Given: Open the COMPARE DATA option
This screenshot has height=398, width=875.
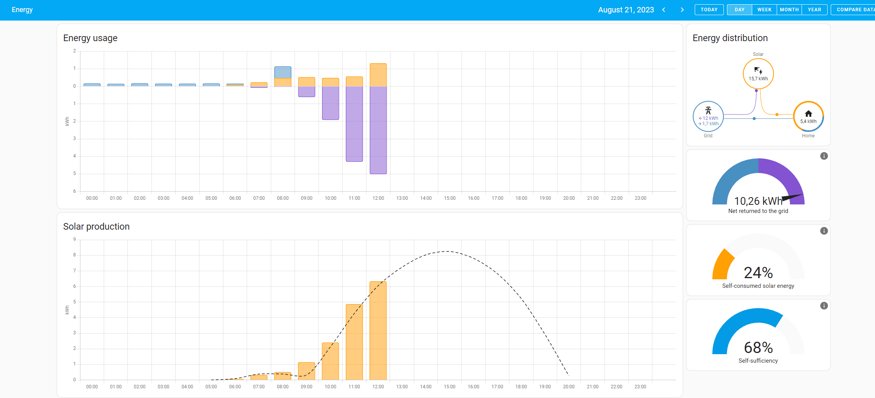Looking at the screenshot, I should pos(853,10).
